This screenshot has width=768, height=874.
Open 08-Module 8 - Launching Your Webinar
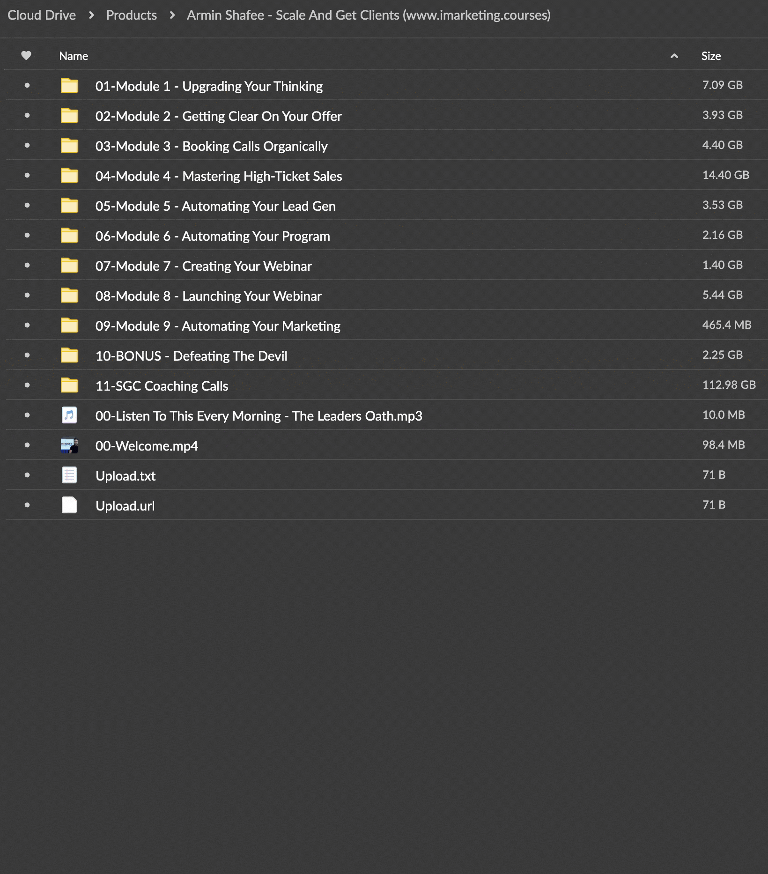(x=208, y=296)
